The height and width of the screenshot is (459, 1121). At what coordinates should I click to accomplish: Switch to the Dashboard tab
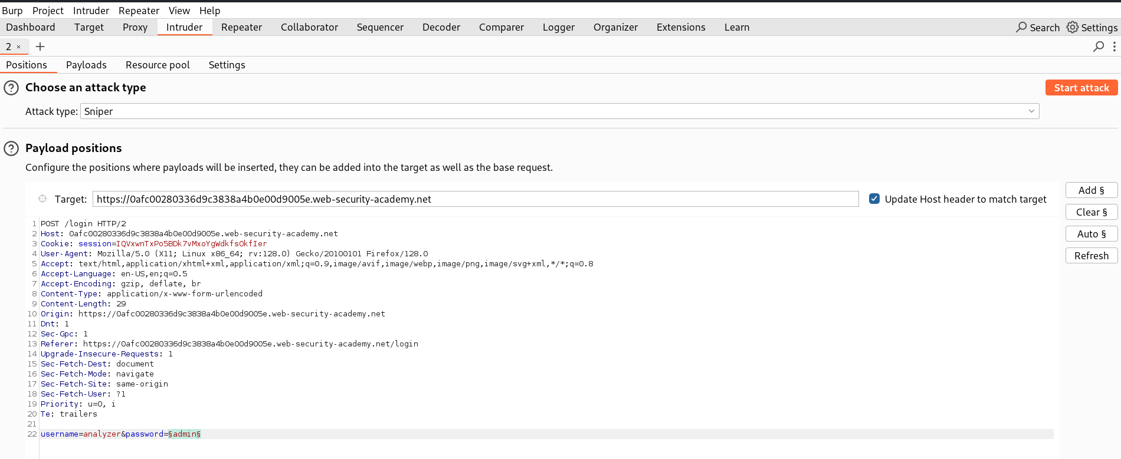[x=31, y=27]
